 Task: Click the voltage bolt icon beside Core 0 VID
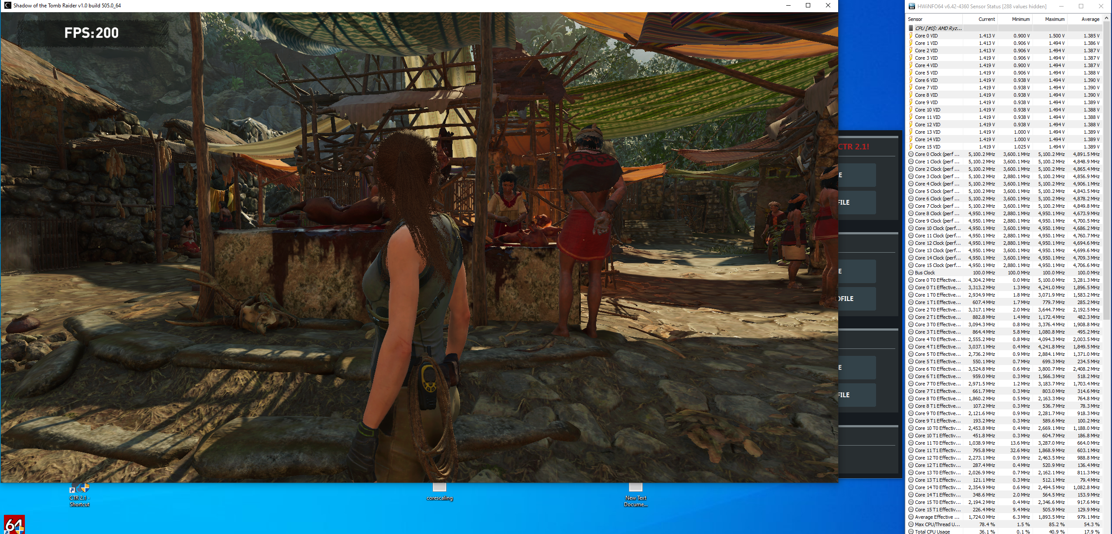pos(911,36)
